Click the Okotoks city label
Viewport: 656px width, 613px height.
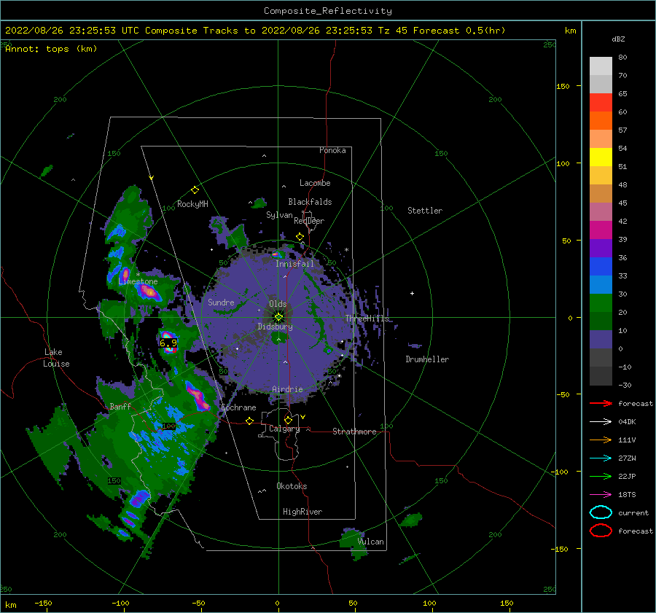[292, 486]
